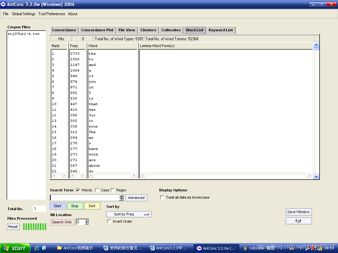Click AntConc application icon in title bar
This screenshot has width=338, height=253.
click(3, 4)
